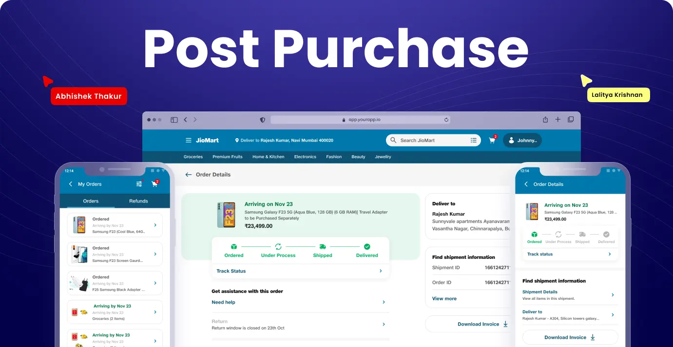Click the desktop Download Invoice button
This screenshot has width=673, height=347.
click(482, 324)
